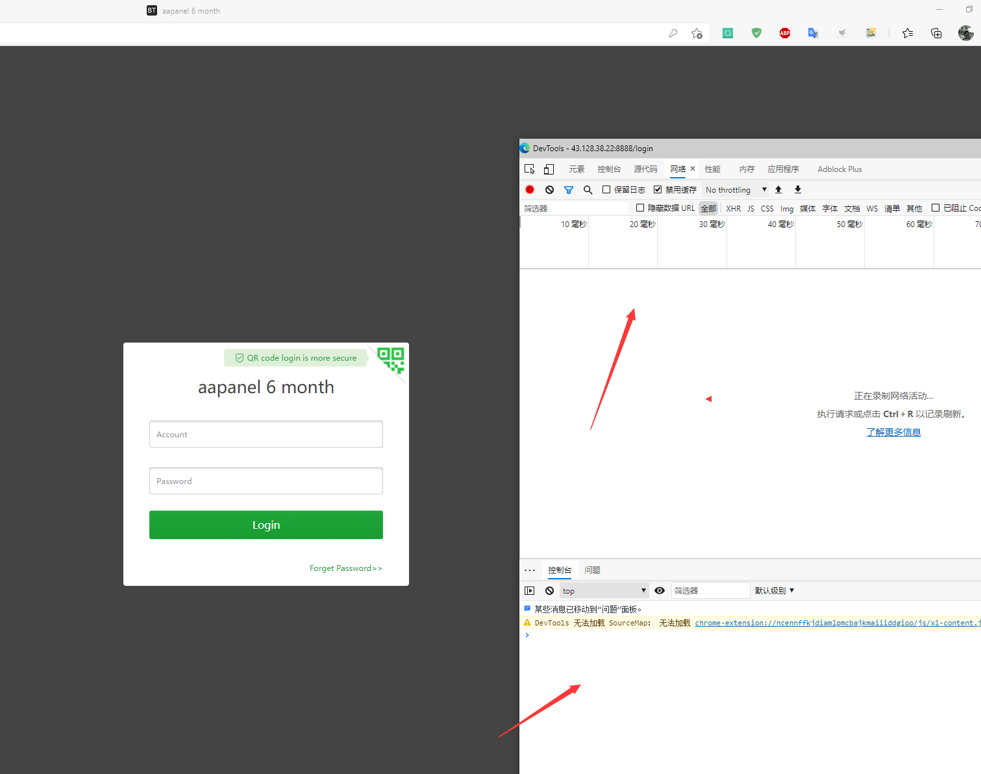Image resolution: width=981 pixels, height=774 pixels.
Task: Open the browser Collections icon
Action: (936, 33)
